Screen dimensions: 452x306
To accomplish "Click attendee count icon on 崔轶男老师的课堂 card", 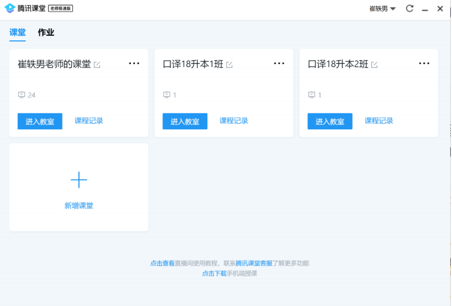I will click(x=22, y=95).
